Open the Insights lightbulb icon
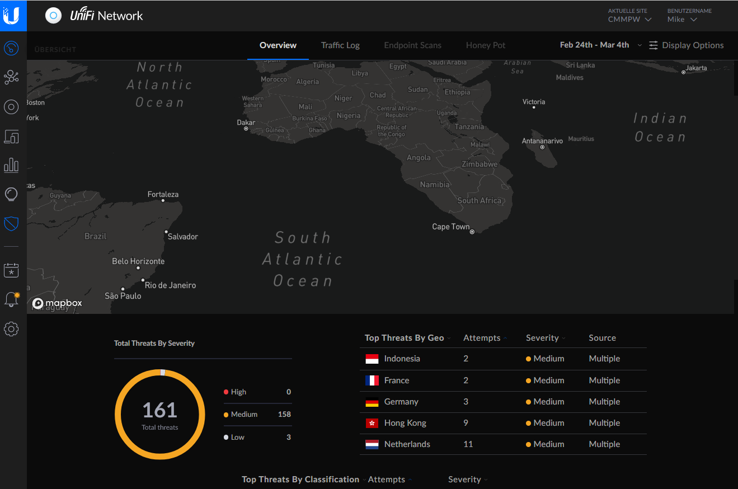 coord(11,194)
